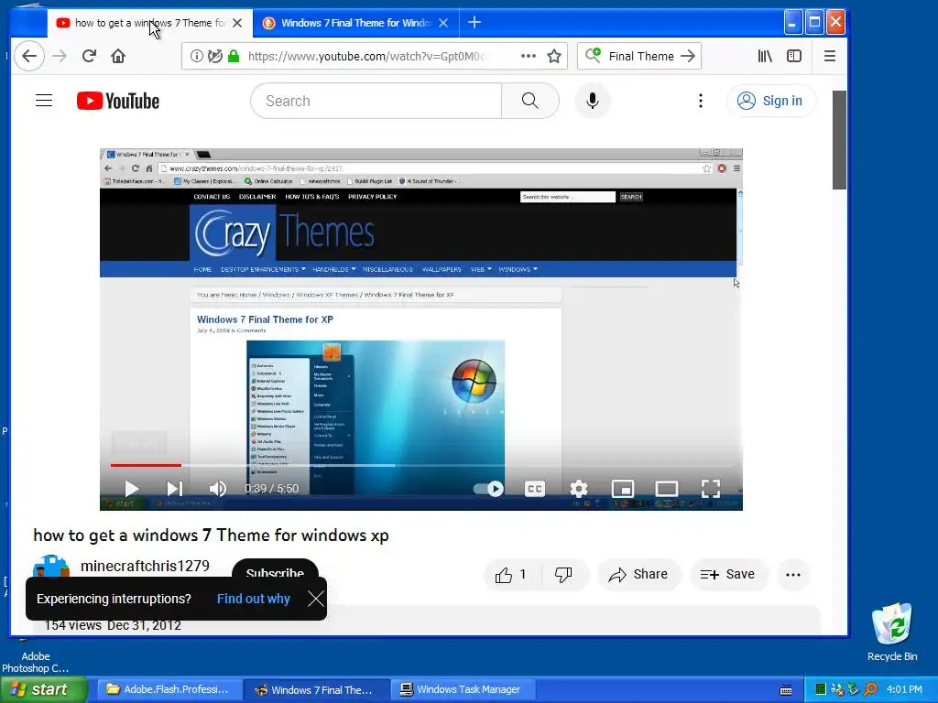The height and width of the screenshot is (703, 938).
Task: Click the Find out why link
Action: coord(254,599)
